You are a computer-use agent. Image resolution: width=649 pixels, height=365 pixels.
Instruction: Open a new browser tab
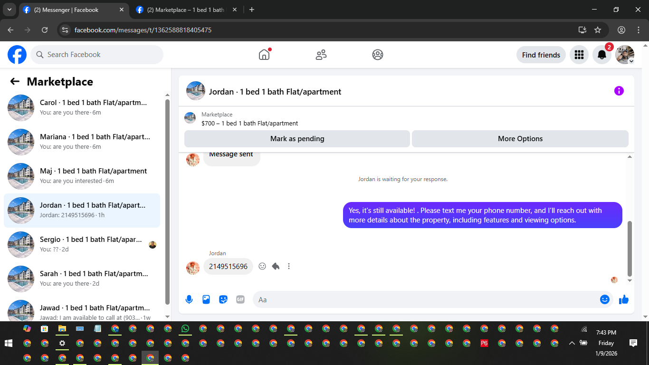(252, 10)
